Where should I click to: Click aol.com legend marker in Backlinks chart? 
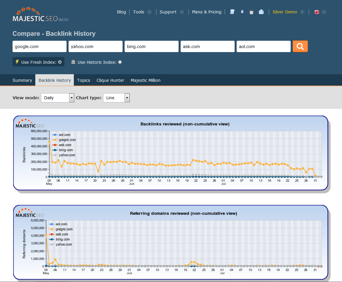point(55,135)
